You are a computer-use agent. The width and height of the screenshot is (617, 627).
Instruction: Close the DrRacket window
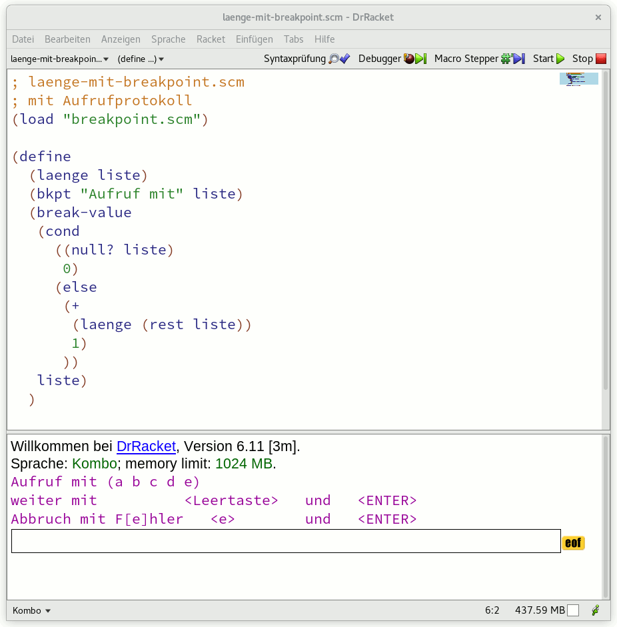click(598, 17)
